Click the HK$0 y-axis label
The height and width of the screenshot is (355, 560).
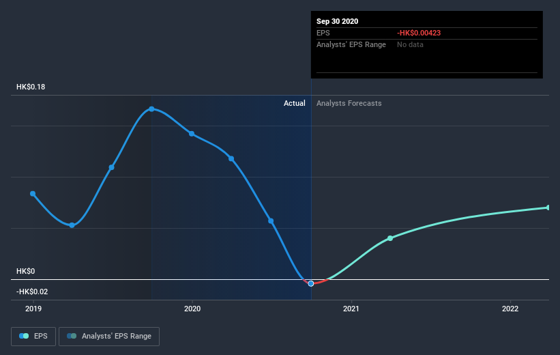pyautogui.click(x=26, y=271)
